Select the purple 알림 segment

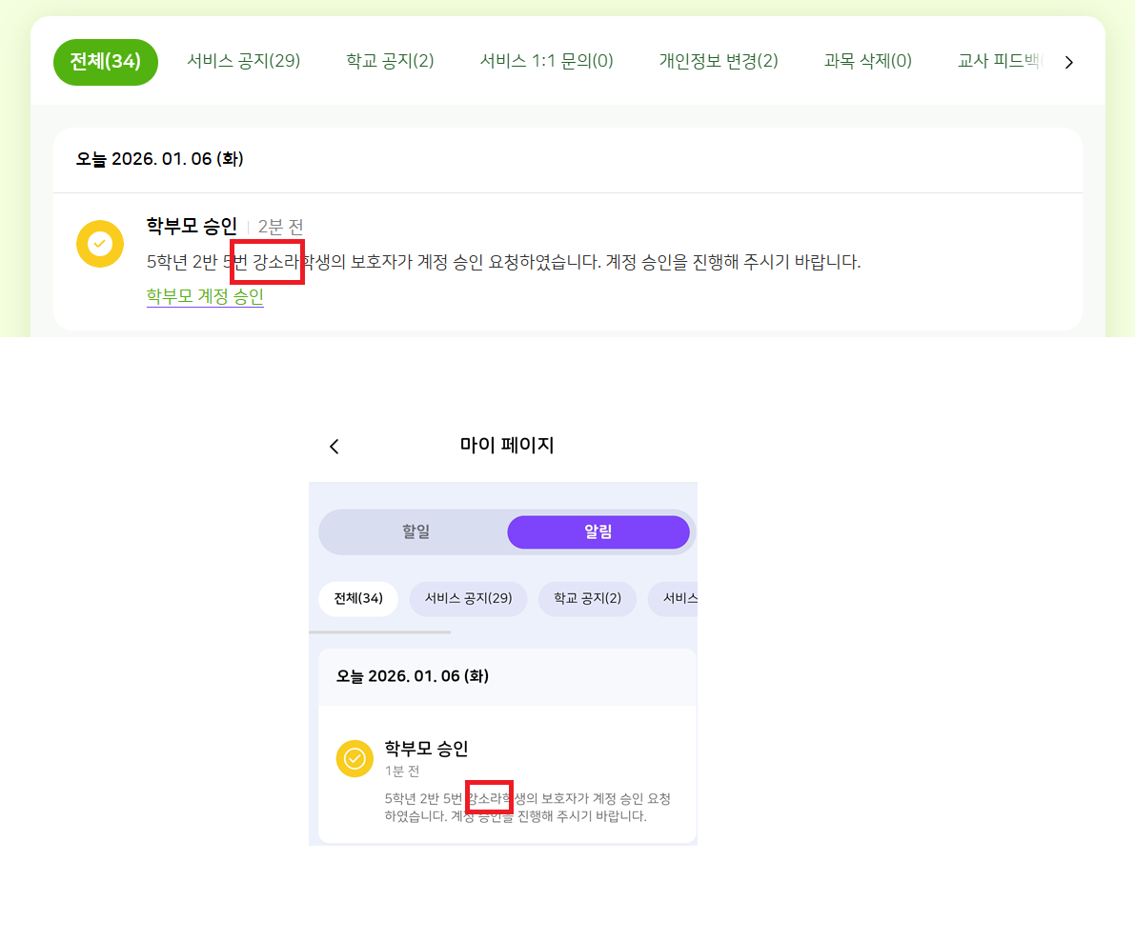[x=598, y=532]
